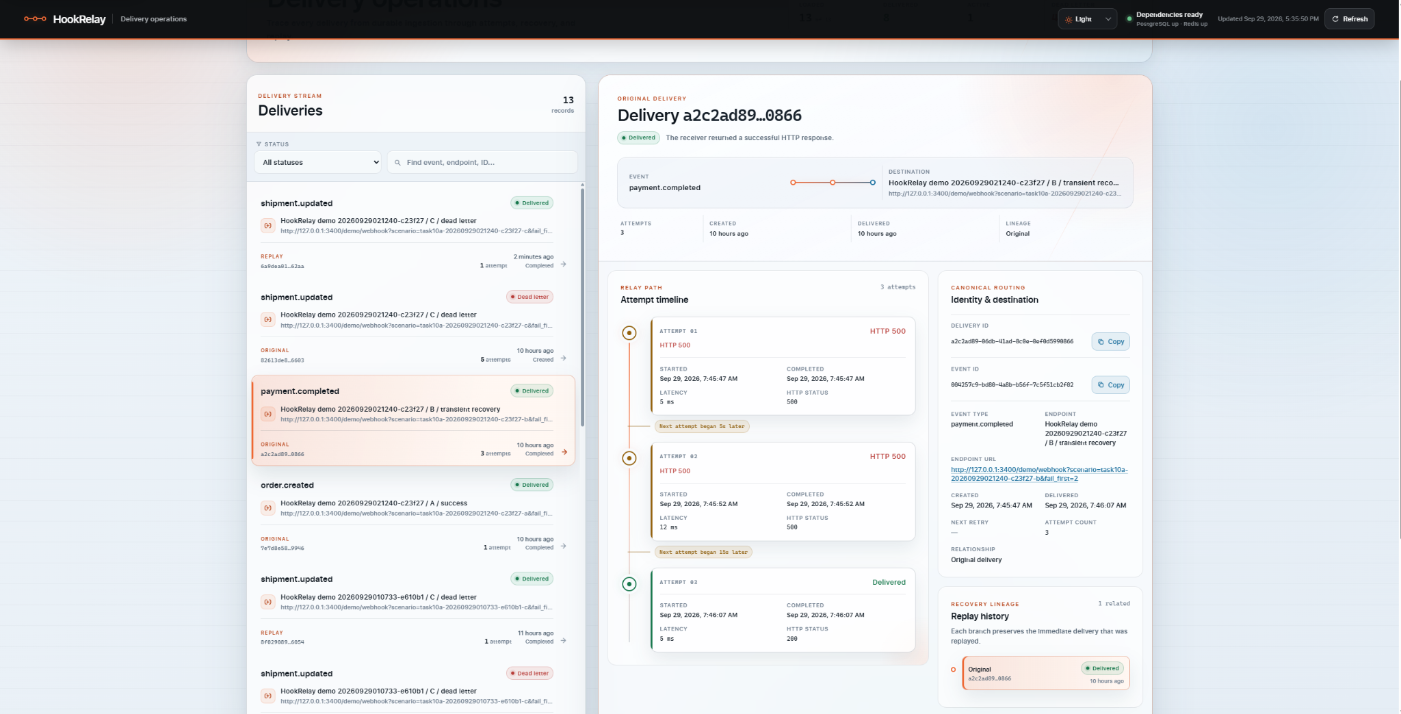Click the HookRelay logo icon
This screenshot has width=1401, height=714.
tap(35, 19)
